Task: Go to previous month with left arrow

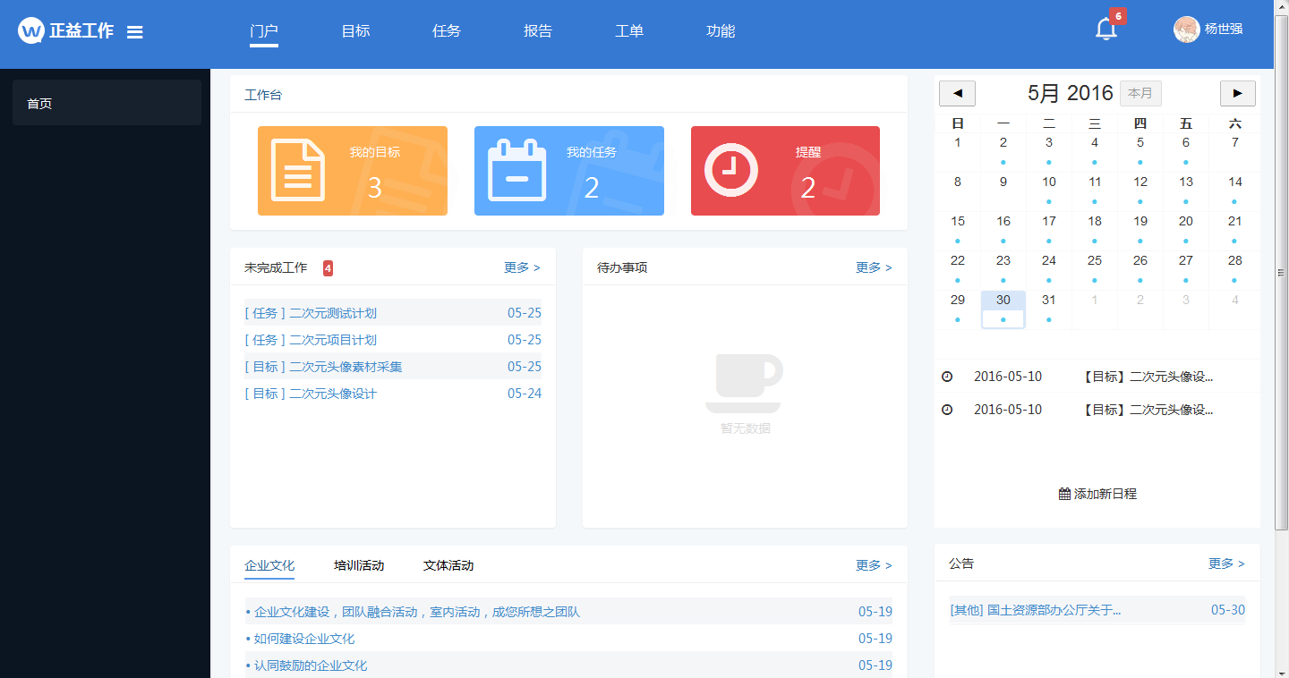Action: pyautogui.click(x=957, y=93)
